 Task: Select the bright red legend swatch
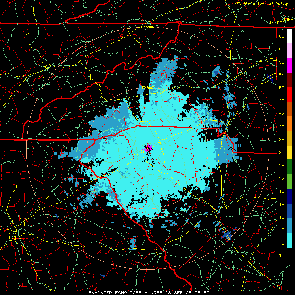tap(289, 94)
